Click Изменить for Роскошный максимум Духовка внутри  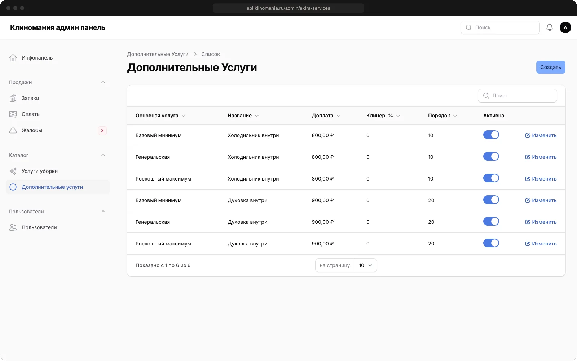pyautogui.click(x=541, y=244)
